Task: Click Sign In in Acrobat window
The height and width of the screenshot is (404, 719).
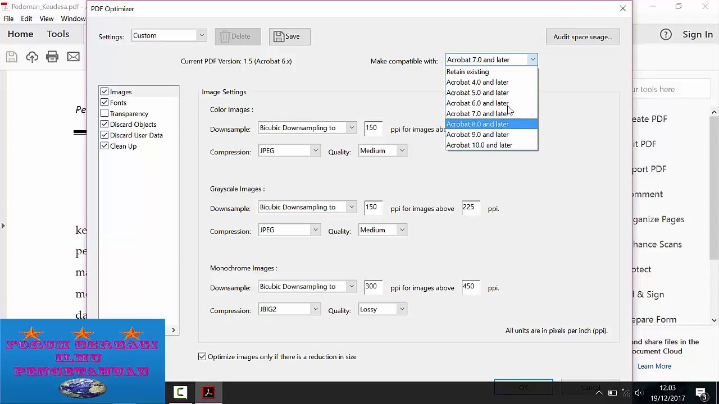Action: (x=698, y=34)
